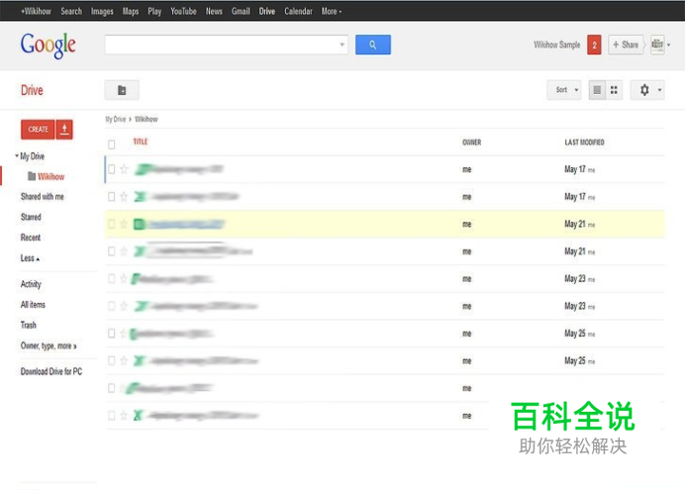Star the first file dated May 17
Image resolution: width=685 pixels, height=490 pixels.
point(124,169)
